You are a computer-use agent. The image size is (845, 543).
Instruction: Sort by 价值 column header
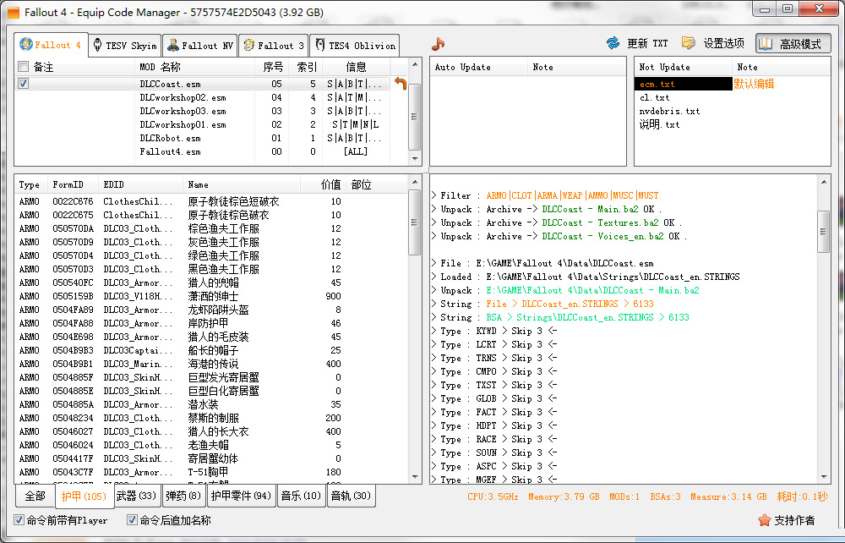[324, 184]
